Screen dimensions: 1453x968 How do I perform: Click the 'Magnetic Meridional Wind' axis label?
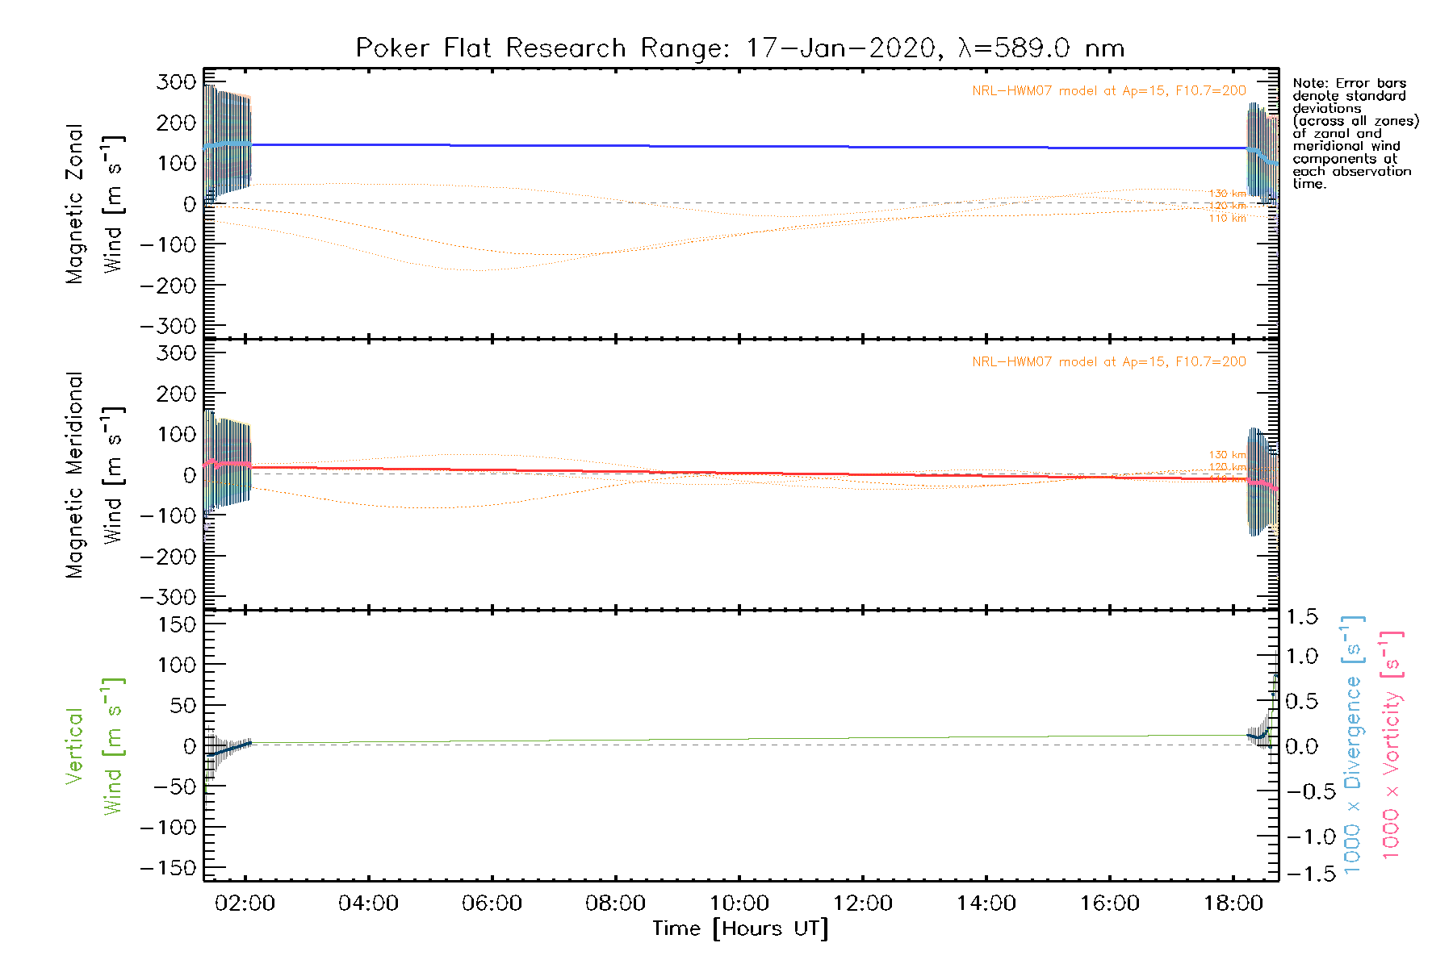pos(95,475)
